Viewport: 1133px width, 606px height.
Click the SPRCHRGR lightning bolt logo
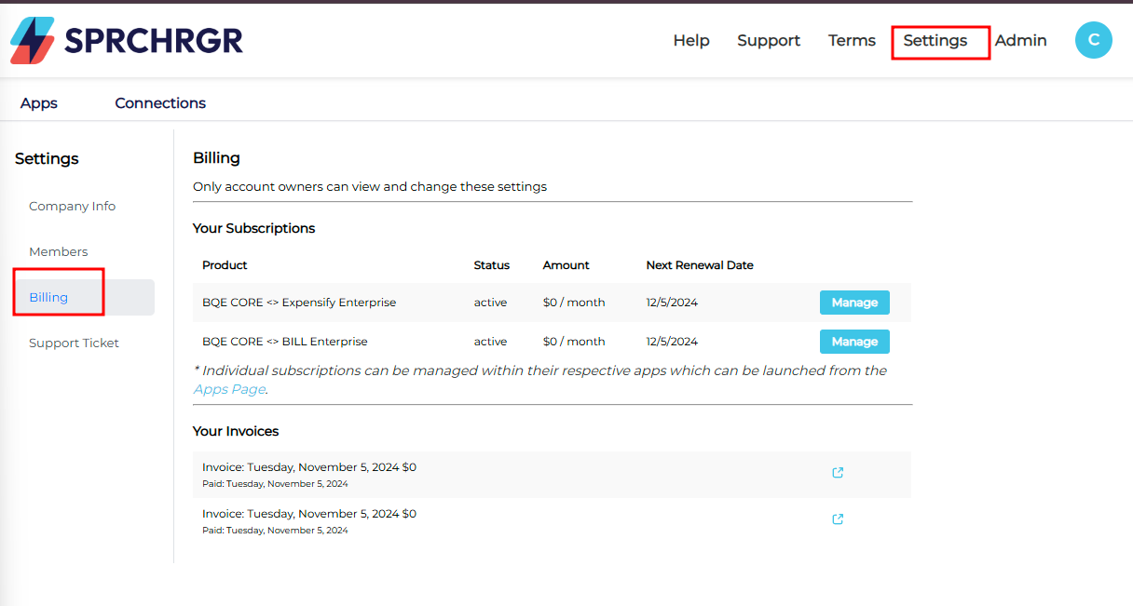click(x=33, y=41)
